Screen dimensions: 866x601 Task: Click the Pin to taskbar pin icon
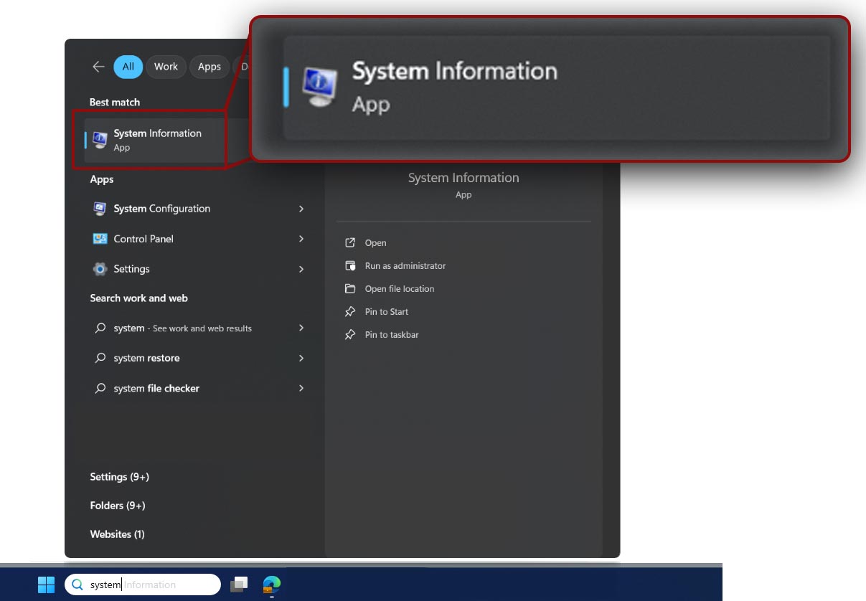point(350,335)
